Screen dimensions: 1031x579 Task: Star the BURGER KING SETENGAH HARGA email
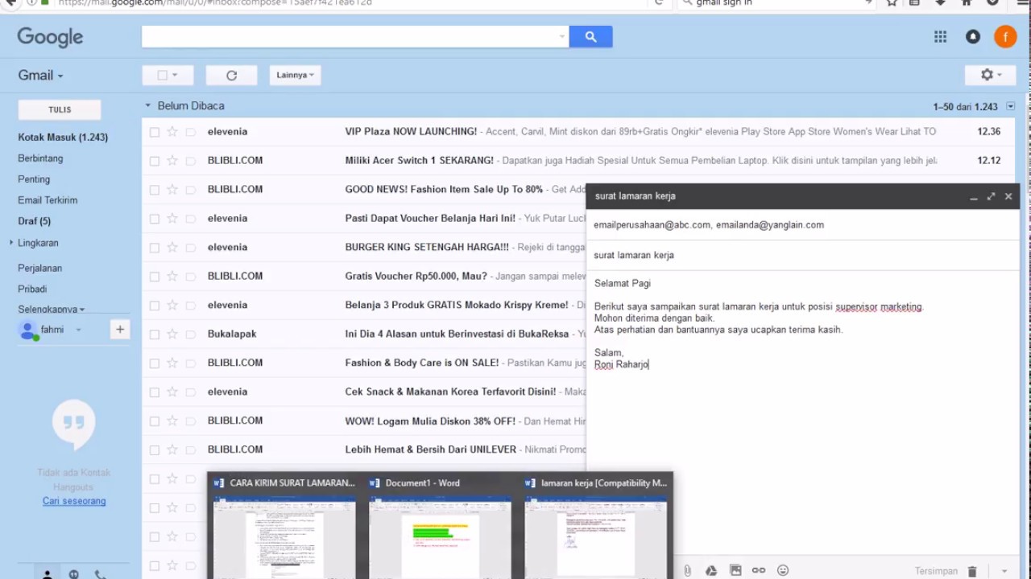click(x=172, y=247)
